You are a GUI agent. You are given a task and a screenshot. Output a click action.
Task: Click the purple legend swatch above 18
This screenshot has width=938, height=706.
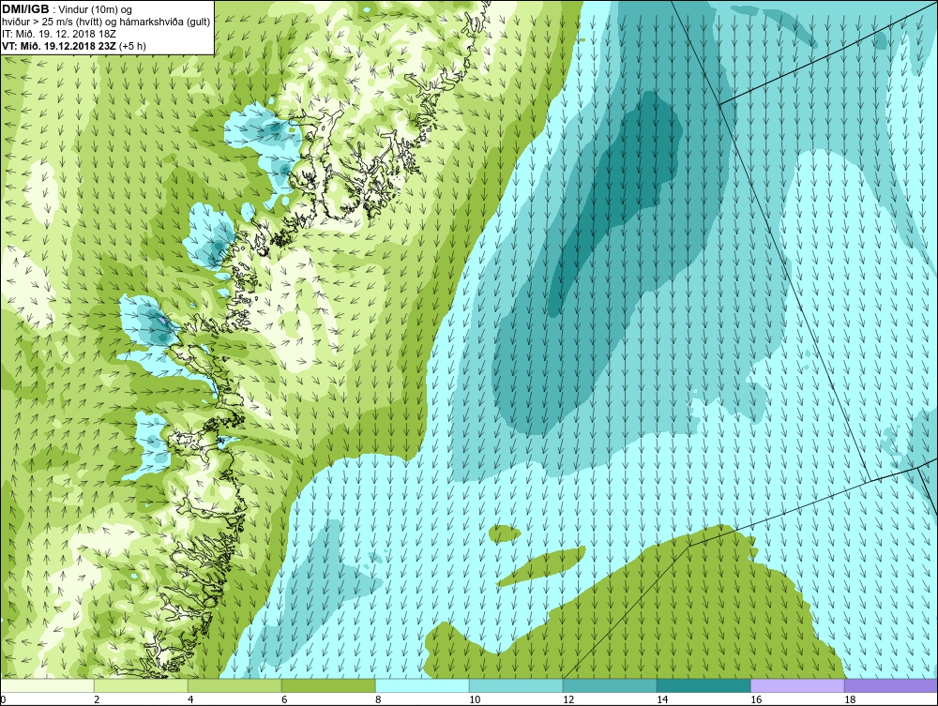(891, 685)
